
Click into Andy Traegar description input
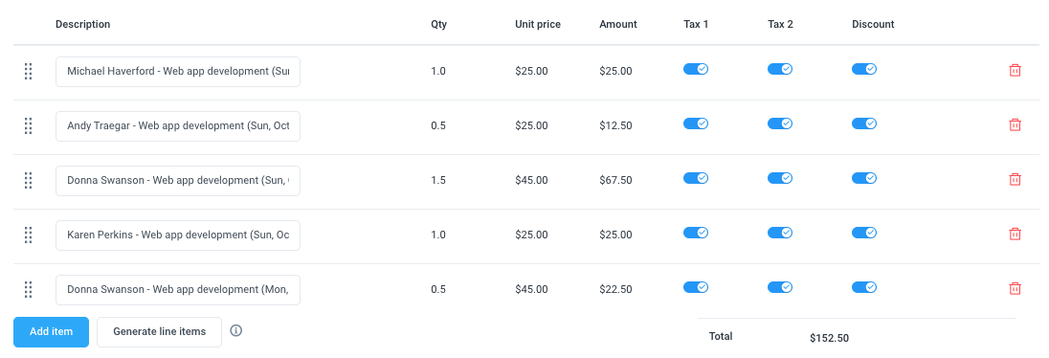[x=178, y=125]
